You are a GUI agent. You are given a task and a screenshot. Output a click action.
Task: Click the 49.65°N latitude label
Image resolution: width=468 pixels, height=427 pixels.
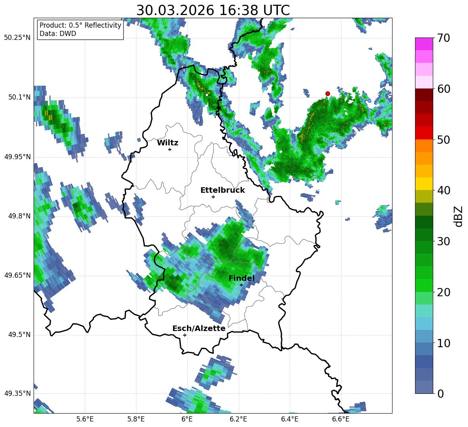[17, 275]
